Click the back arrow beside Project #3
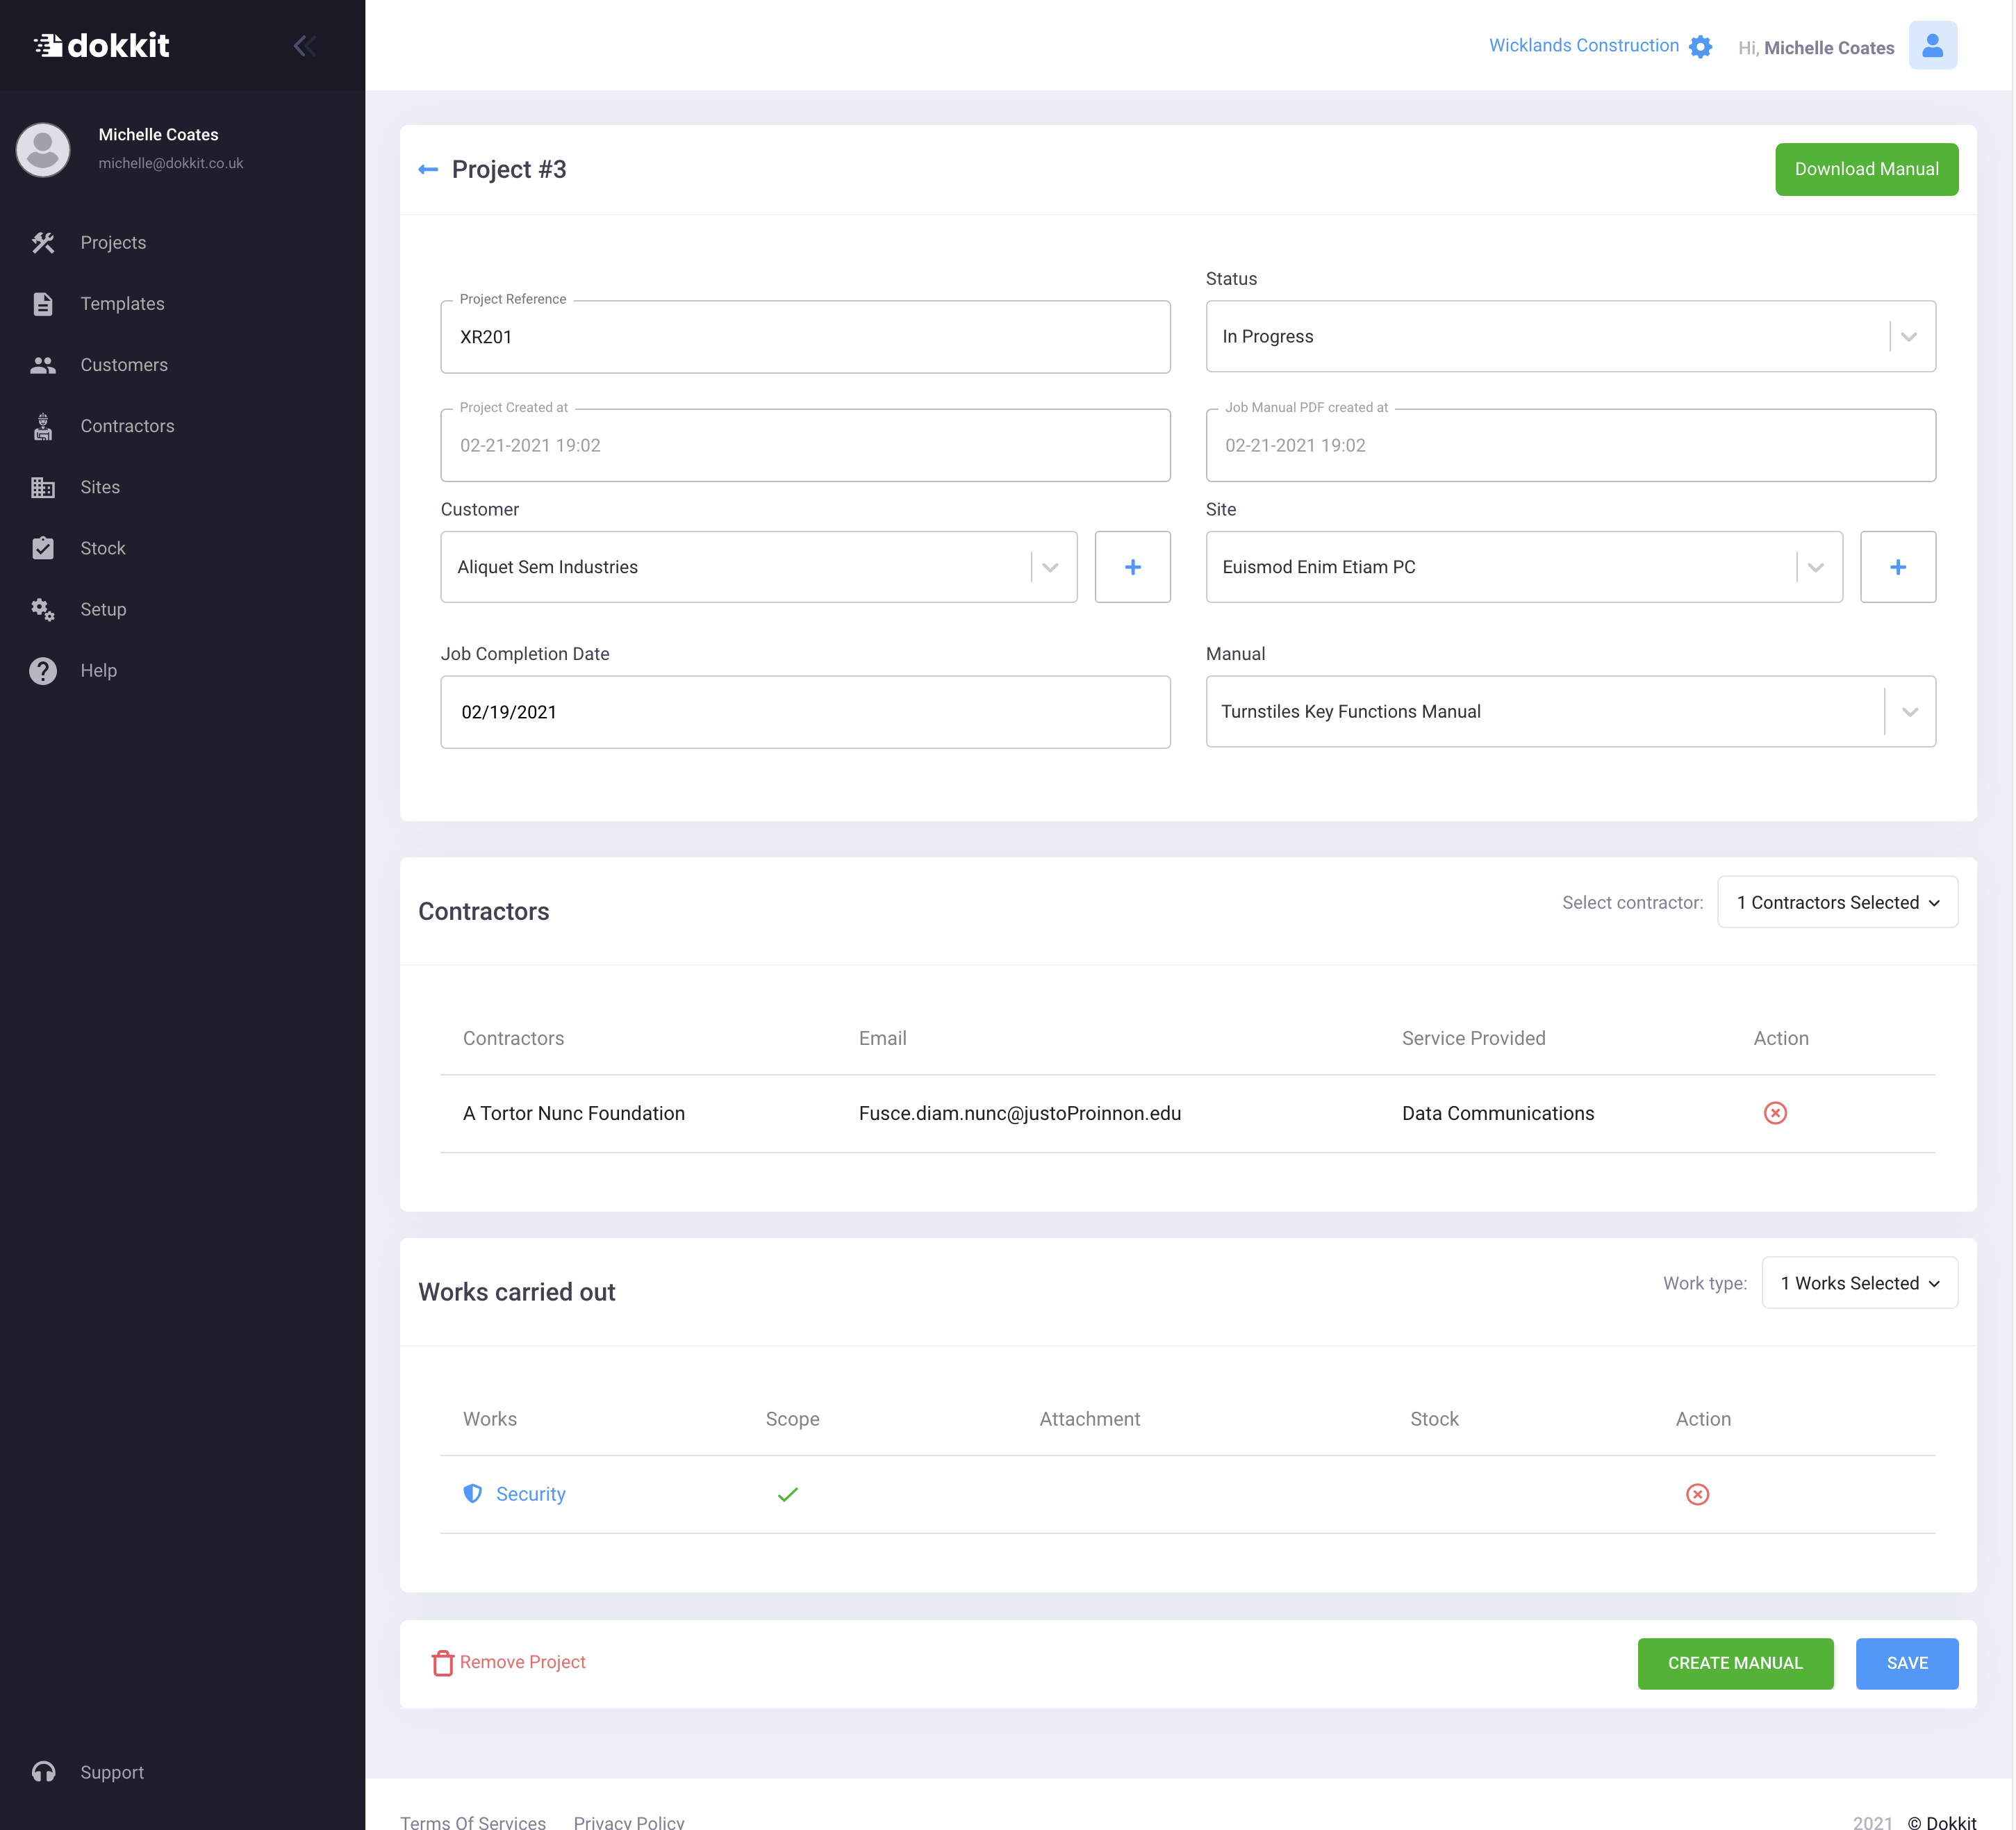 [x=428, y=170]
